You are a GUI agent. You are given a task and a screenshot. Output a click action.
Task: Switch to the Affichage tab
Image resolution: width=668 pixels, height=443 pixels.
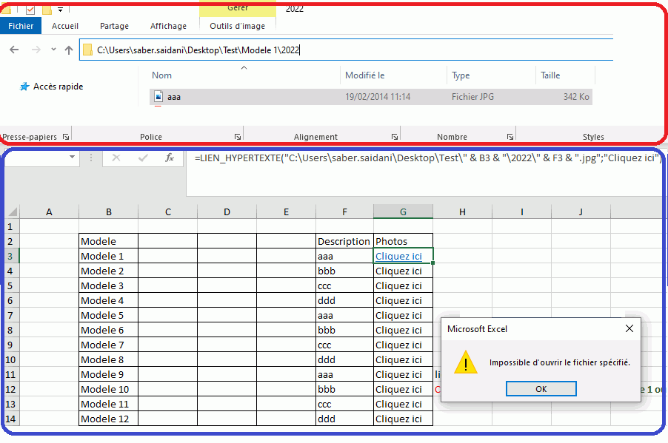coord(168,26)
